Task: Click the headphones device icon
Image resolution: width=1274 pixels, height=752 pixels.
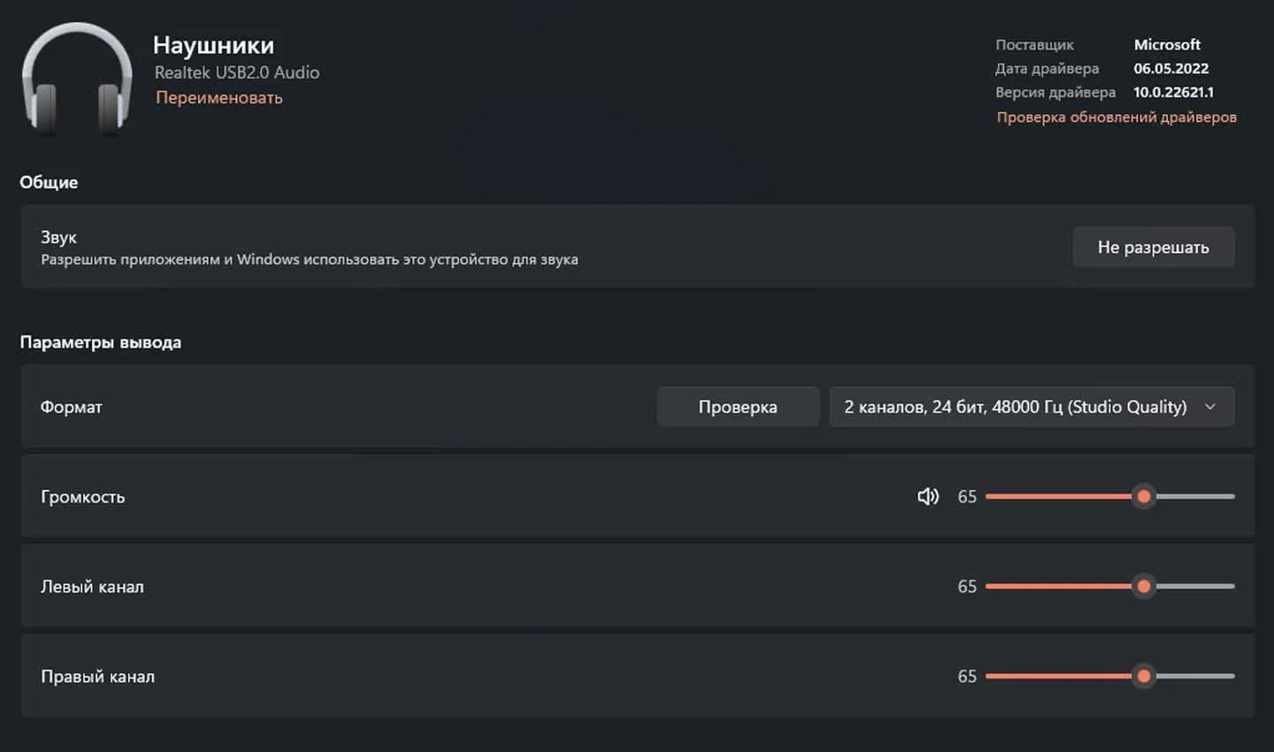Action: tap(77, 80)
